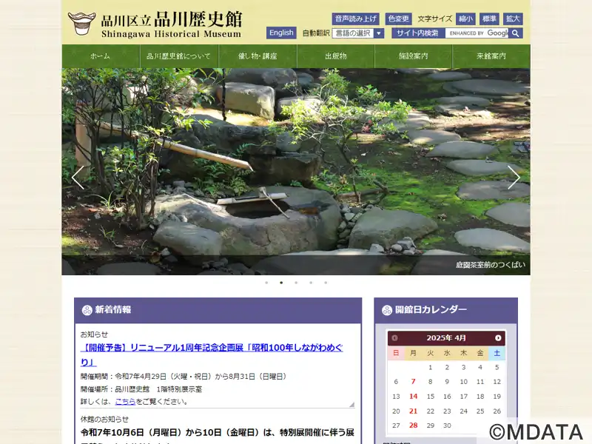Open the 施設案内 menu

(414, 56)
